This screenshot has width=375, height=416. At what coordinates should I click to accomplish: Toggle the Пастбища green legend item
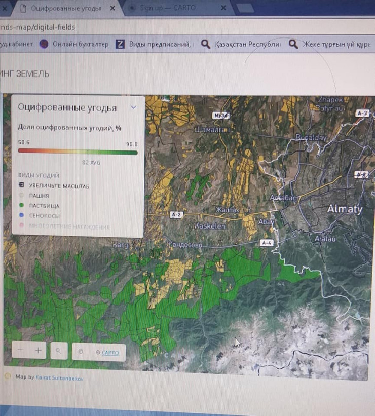43,206
